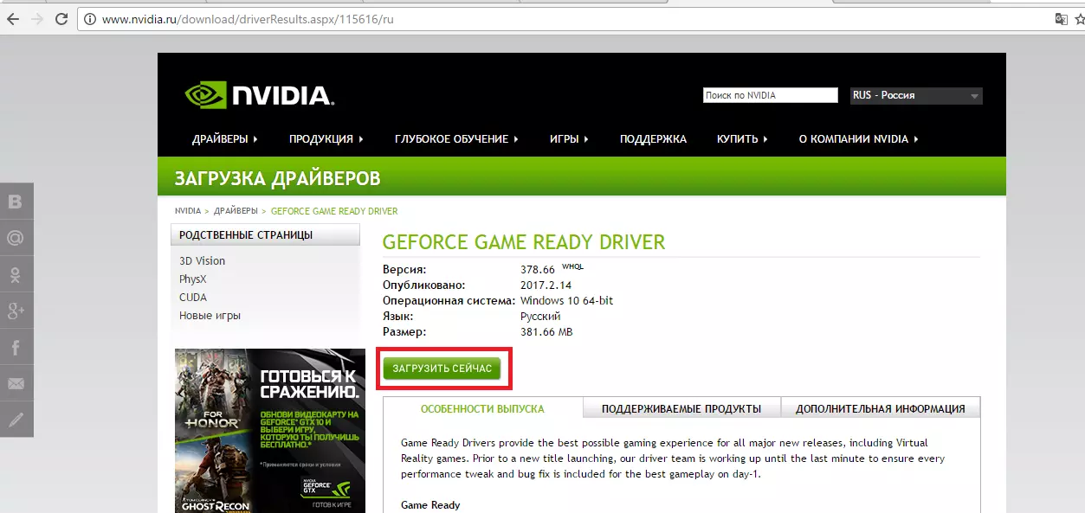Click the Odnoklassniki share icon
Viewport: 1085px width, 513px height.
point(16,274)
